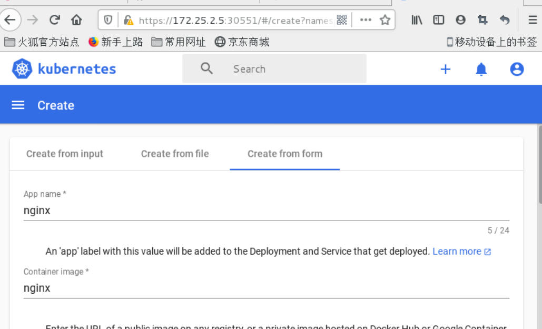Open the 火狐官方站点 bookmarks folder
The image size is (542, 329).
point(42,42)
